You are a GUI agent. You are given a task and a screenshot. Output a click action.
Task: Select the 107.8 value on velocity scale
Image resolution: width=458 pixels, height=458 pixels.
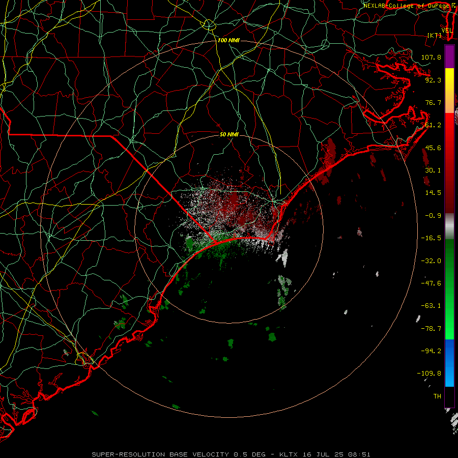click(431, 57)
